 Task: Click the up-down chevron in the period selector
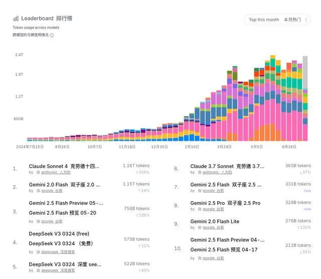(305, 20)
